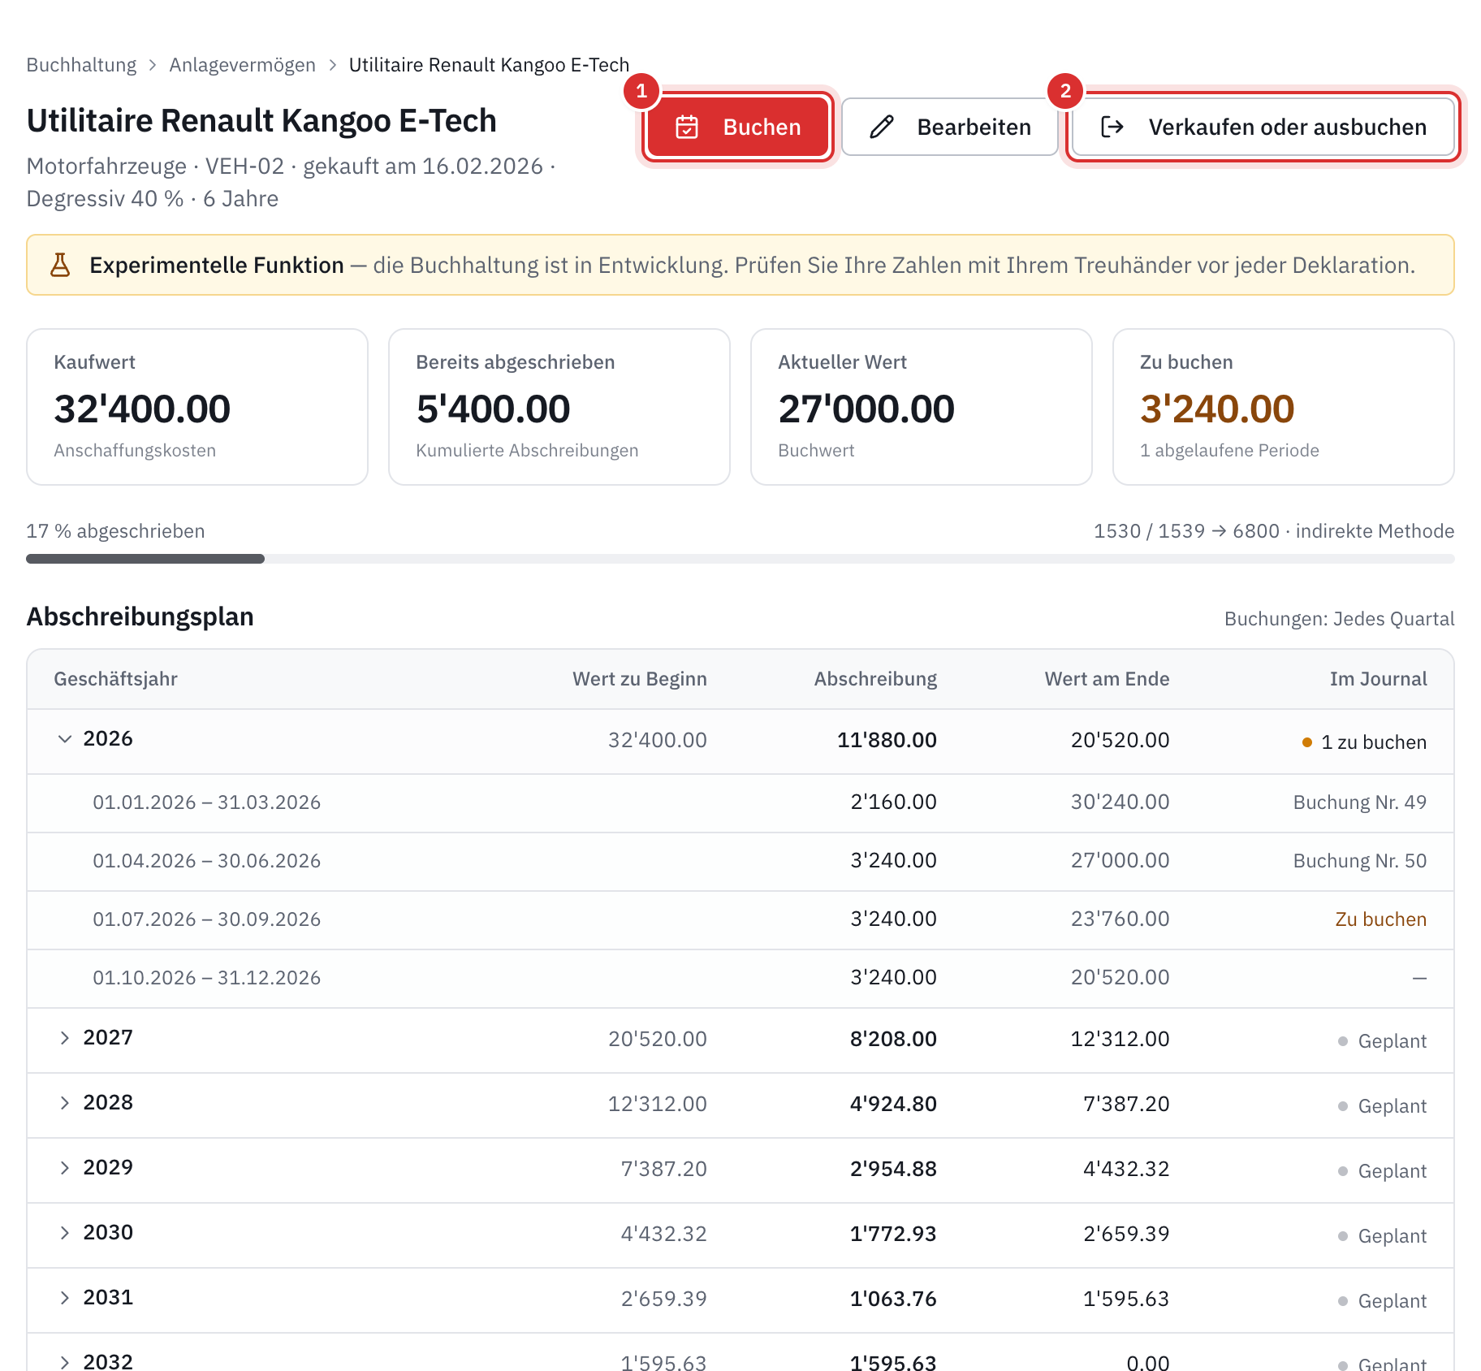
Task: Click Verkaufen oder ausbuchen button
Action: point(1263,127)
